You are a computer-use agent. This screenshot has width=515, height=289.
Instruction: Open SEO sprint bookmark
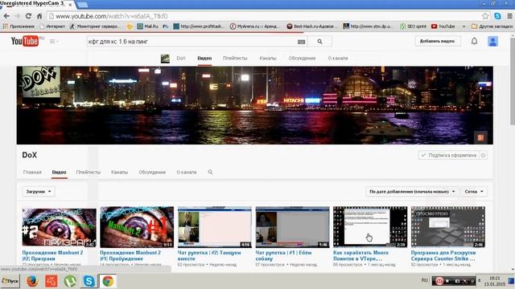coord(413,26)
